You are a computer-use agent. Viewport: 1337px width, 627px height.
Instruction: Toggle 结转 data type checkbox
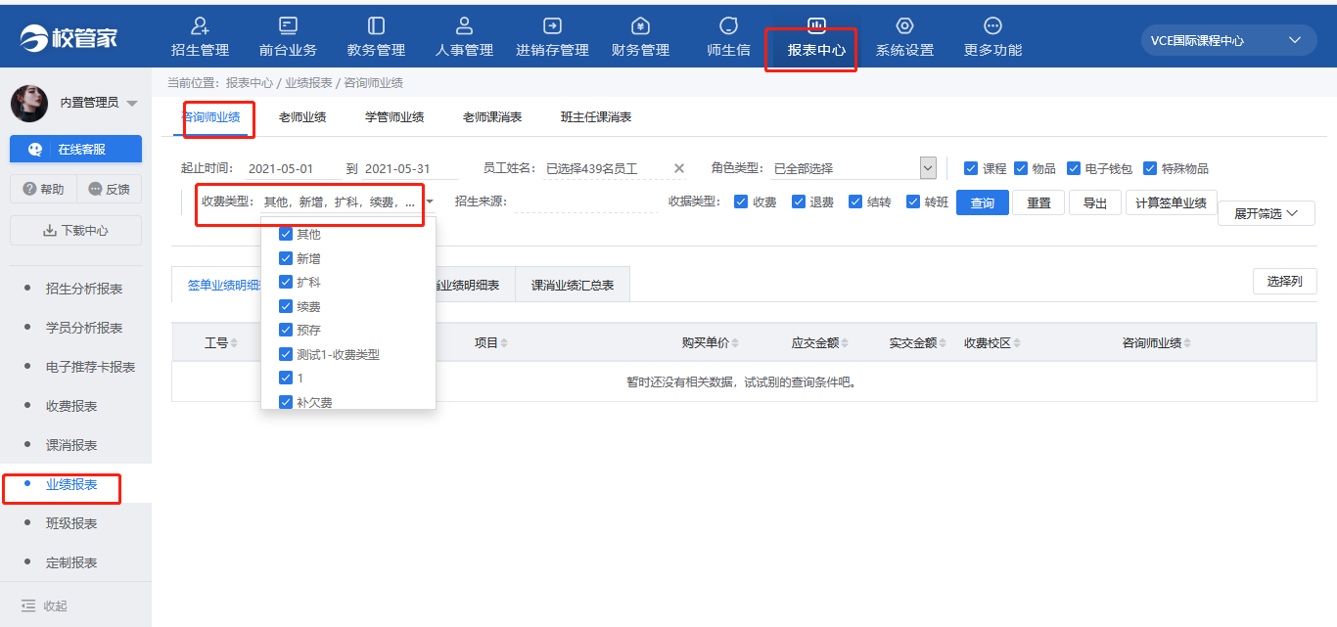[x=856, y=202]
